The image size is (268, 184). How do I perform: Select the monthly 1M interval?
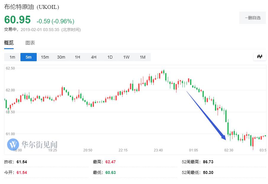tap(142, 57)
